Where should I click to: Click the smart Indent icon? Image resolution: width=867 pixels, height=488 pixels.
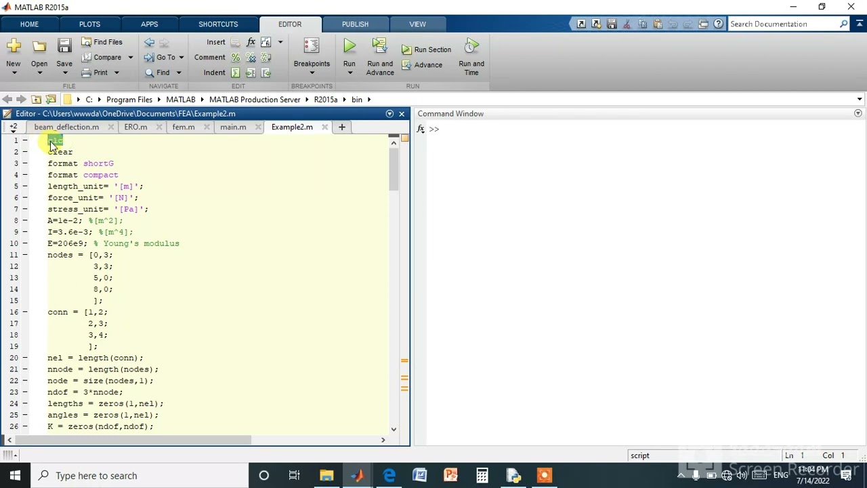click(235, 73)
